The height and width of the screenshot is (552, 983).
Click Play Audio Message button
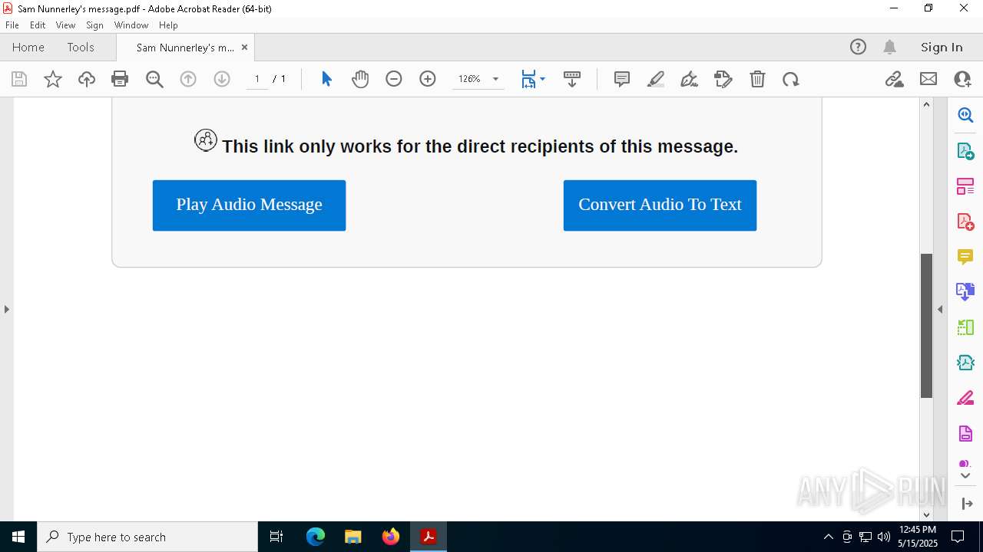[249, 205]
